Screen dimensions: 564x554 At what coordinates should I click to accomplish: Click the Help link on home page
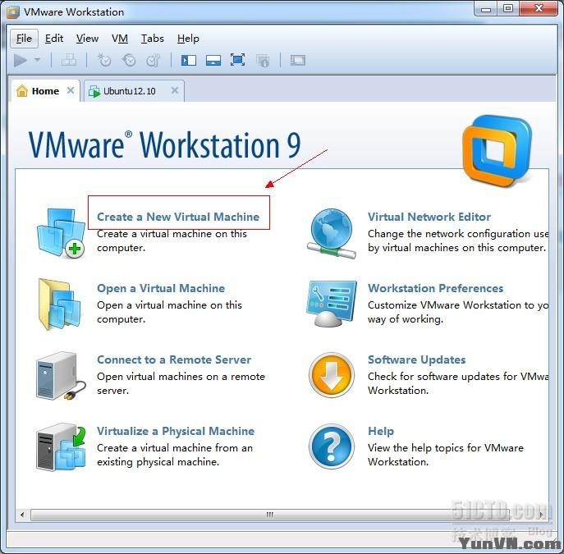pyautogui.click(x=381, y=431)
